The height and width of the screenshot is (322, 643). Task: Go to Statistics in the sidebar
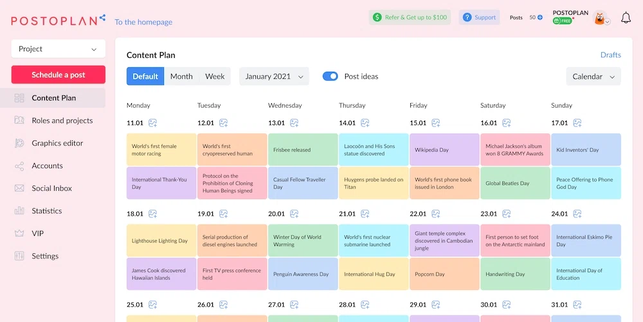[47, 211]
